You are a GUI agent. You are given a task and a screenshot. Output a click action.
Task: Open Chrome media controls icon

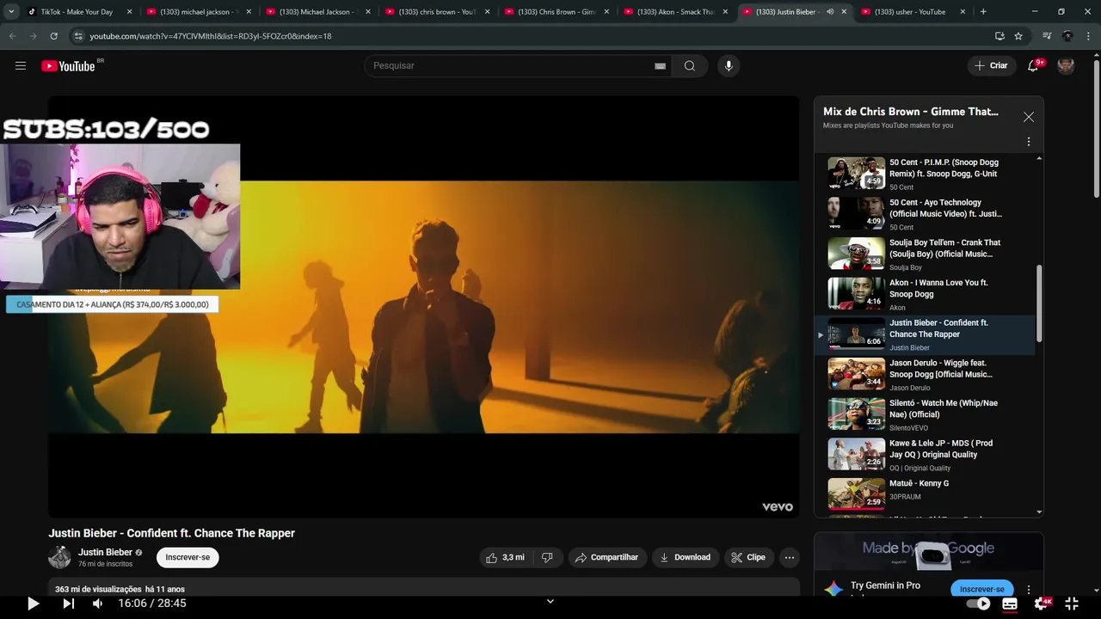click(1047, 36)
